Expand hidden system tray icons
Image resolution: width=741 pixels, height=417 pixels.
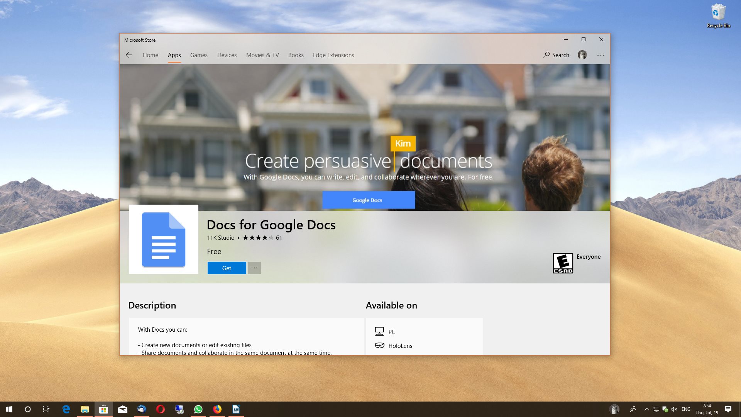pos(647,409)
